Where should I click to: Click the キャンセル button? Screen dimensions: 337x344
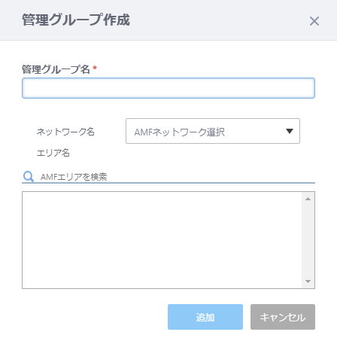(283, 317)
